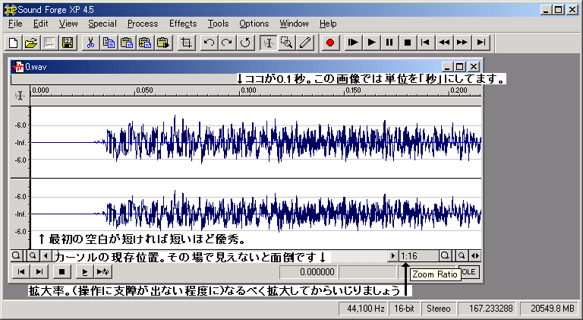
Task: Maximize the 0.wav data window
Action: coord(460,67)
